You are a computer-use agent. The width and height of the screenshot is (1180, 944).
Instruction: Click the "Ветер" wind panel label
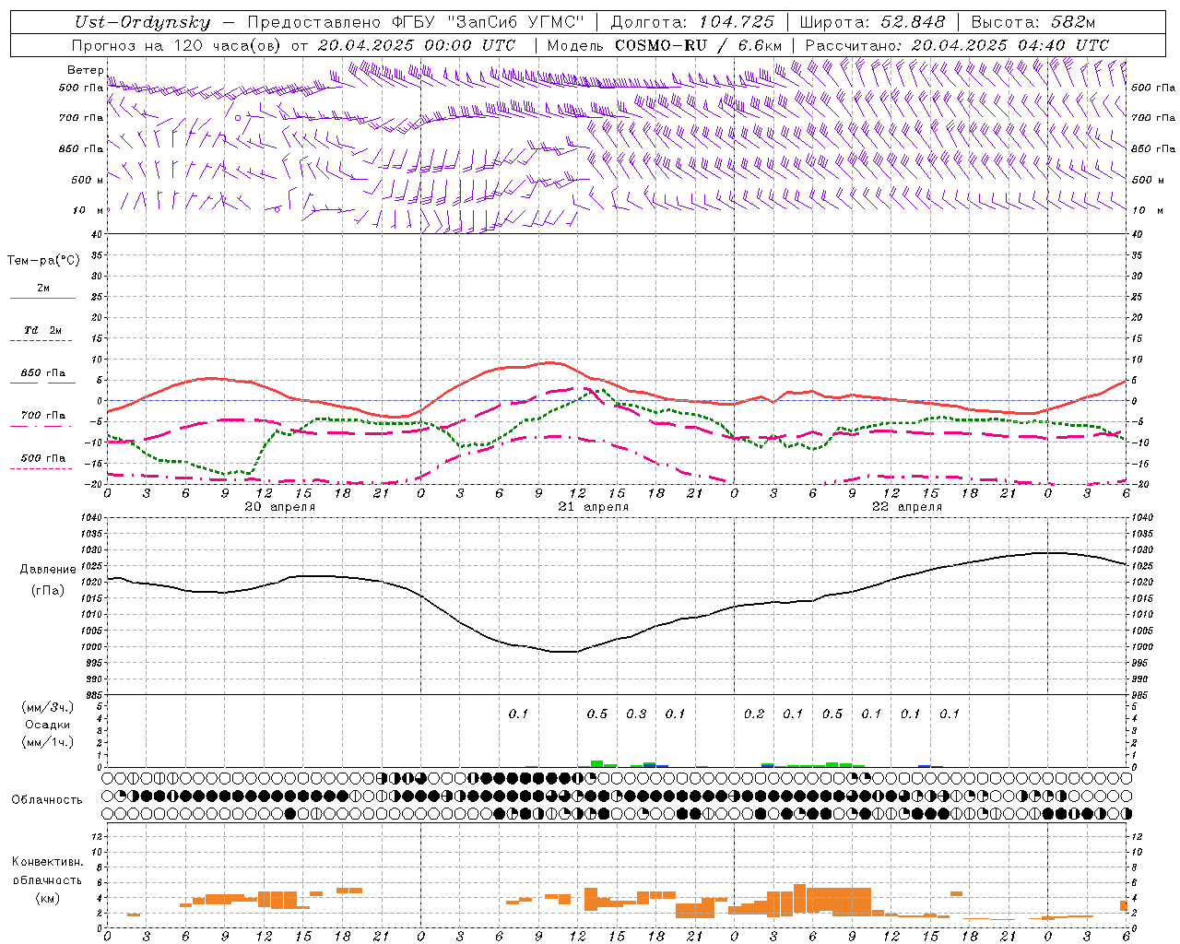click(x=86, y=70)
